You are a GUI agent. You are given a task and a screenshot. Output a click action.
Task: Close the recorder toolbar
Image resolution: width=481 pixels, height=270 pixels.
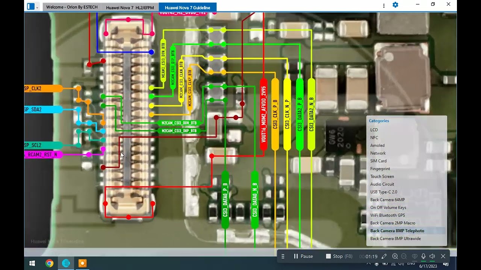443,256
